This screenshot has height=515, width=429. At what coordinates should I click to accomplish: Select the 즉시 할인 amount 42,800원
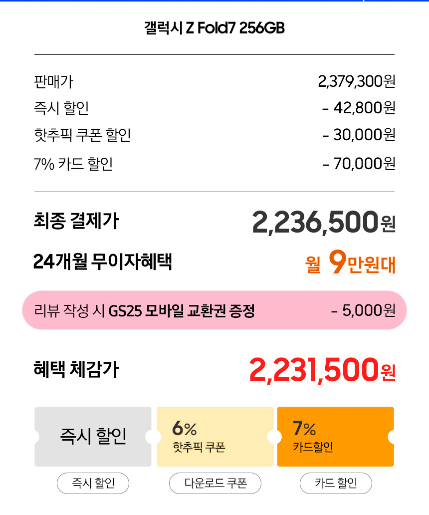tap(359, 108)
